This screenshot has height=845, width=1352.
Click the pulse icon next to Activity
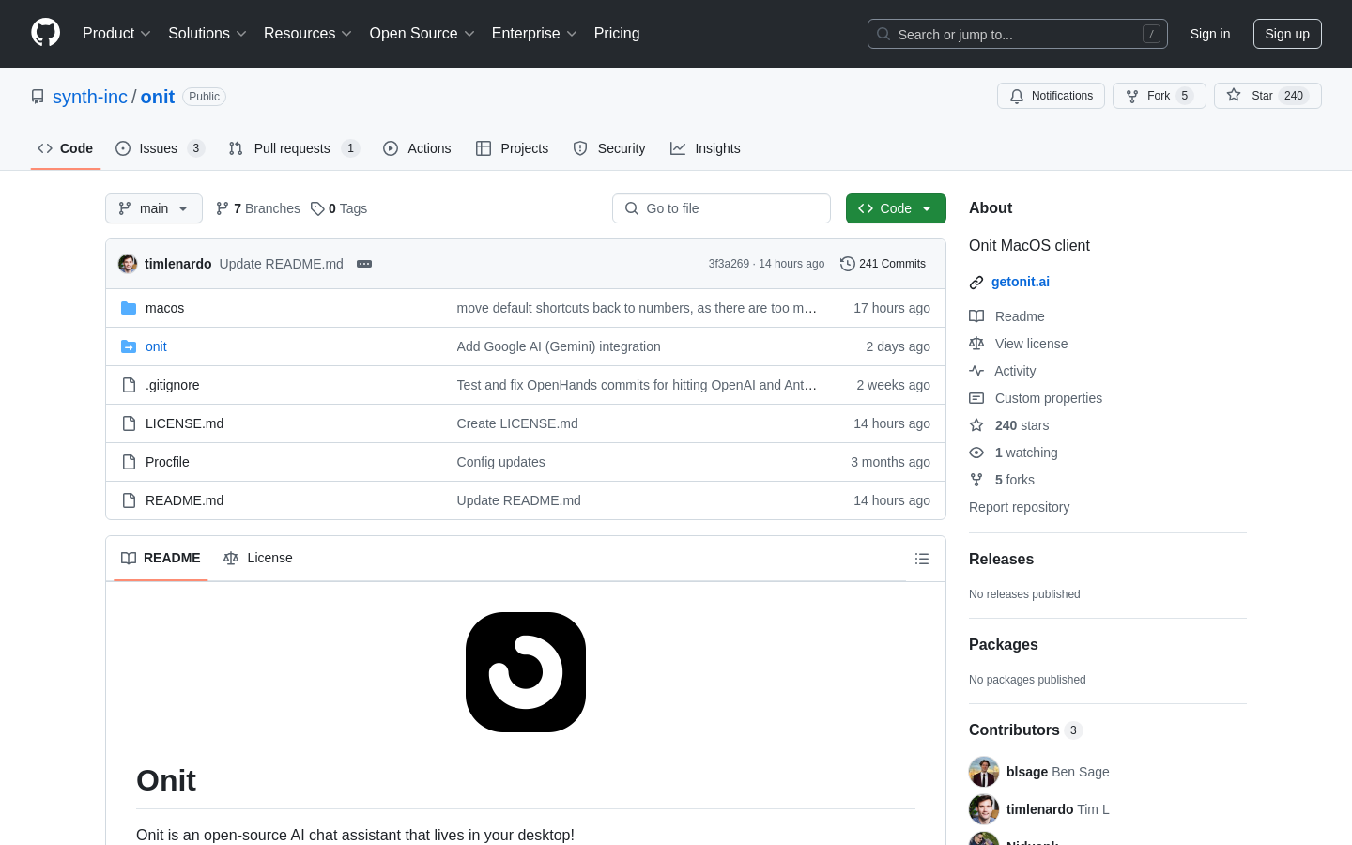tap(976, 371)
